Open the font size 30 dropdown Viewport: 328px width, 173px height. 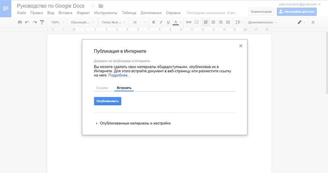pos(139,22)
